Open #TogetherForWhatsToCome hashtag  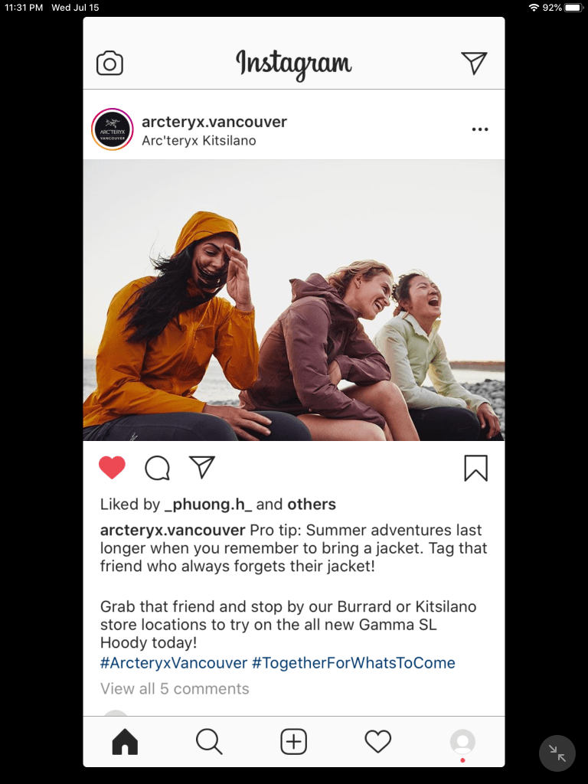(x=354, y=663)
